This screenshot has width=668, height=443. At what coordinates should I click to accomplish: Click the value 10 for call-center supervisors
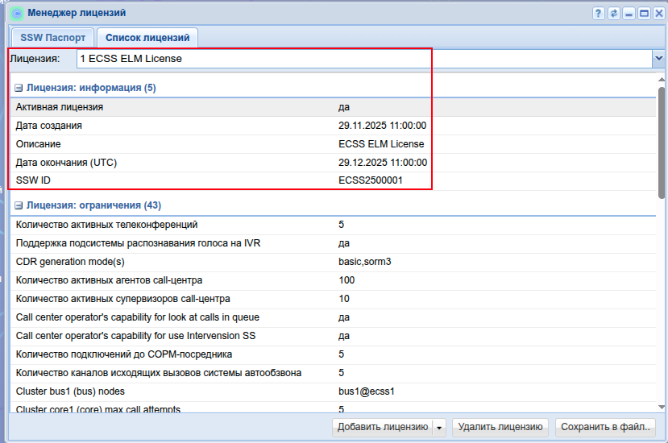click(x=344, y=299)
